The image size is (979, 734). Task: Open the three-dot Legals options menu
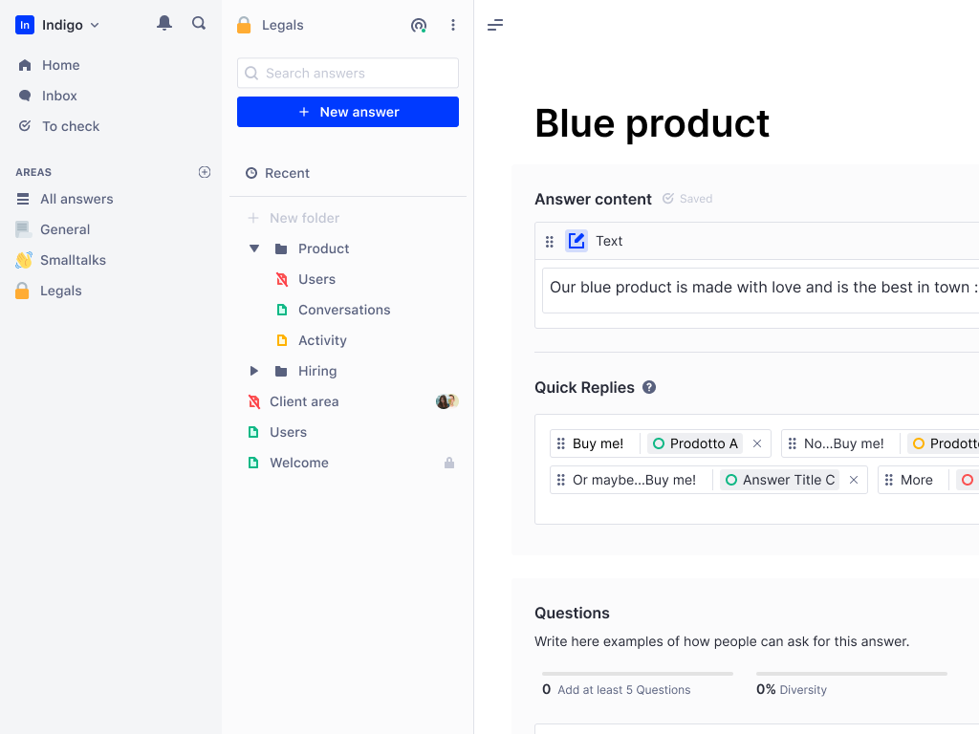[453, 26]
